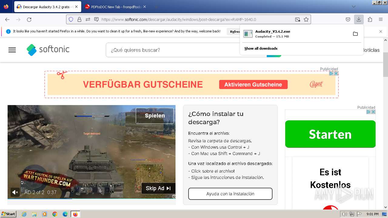Click the War Thunder video ad

click(92, 151)
